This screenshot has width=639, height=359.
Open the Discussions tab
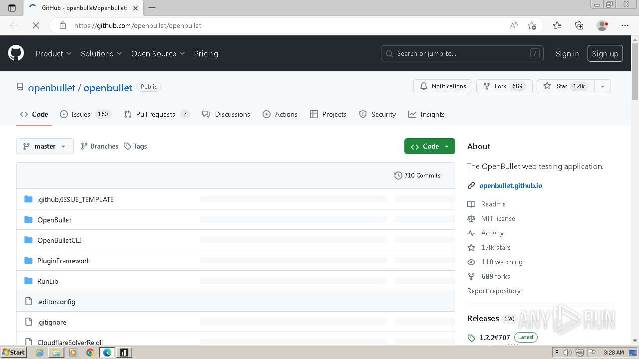click(x=226, y=114)
